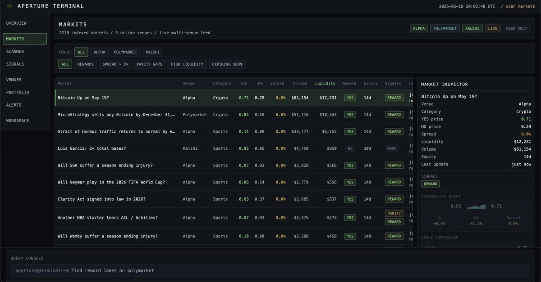
Task: Select the Neymar 2026 FIFA World Cup row
Action: point(234,182)
